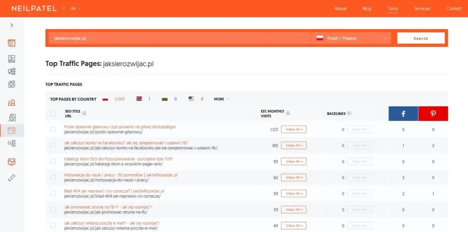Open the Katalogi stron SEO do Pozycjonowania link
Viewport: 468px width, 232px height.
tap(118, 159)
